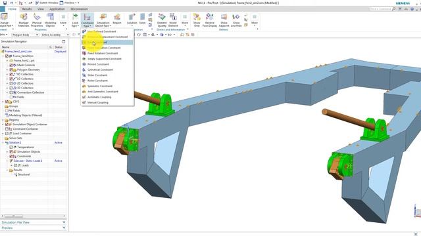The width and height of the screenshot is (421, 236).
Task: Click the Save icon in title bar
Action: point(5,3)
